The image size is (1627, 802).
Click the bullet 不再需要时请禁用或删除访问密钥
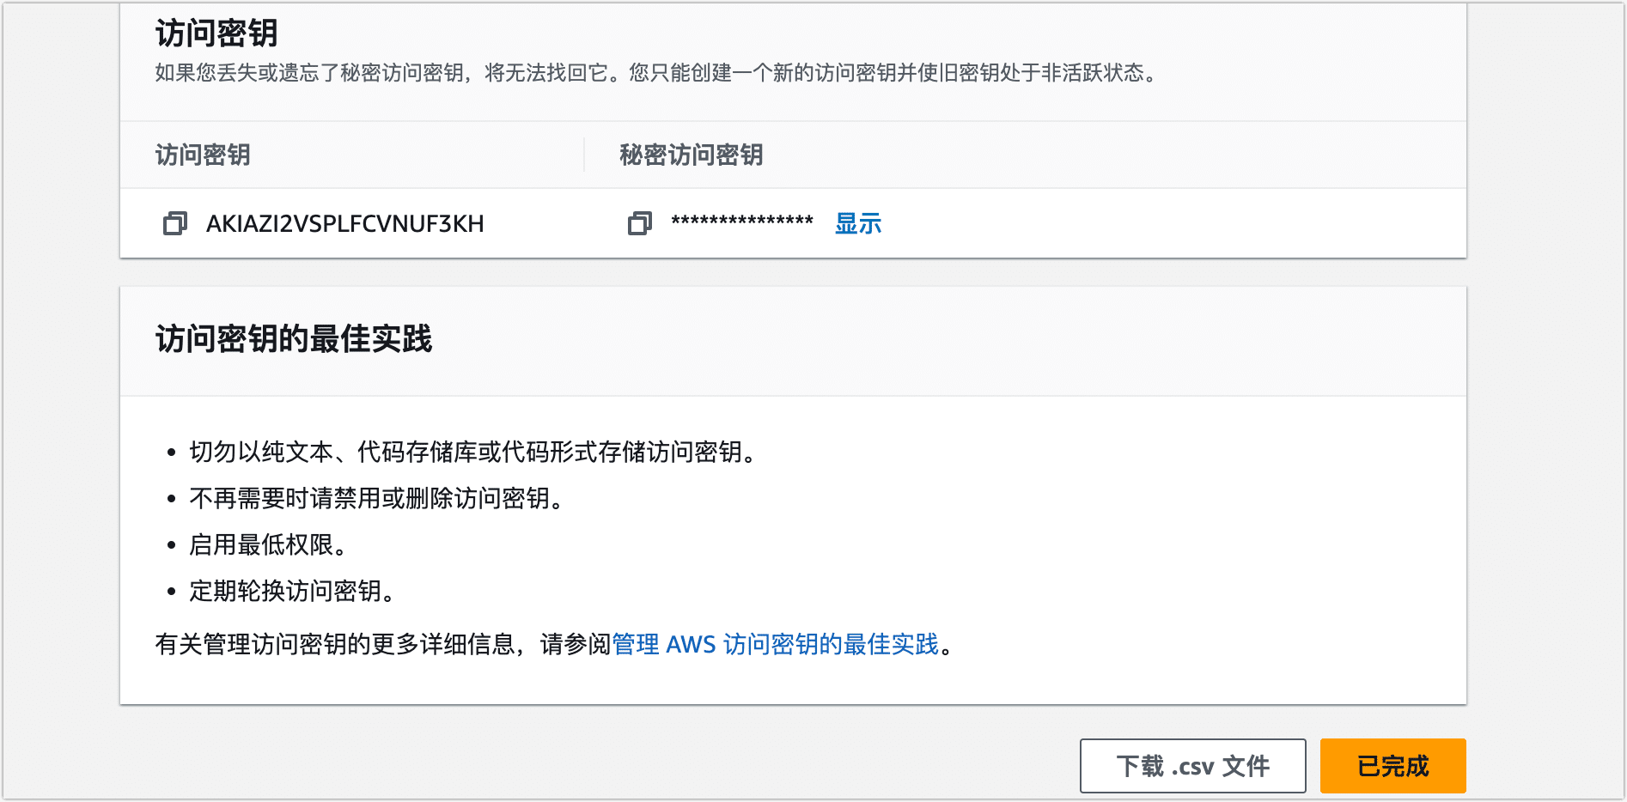pos(375,498)
